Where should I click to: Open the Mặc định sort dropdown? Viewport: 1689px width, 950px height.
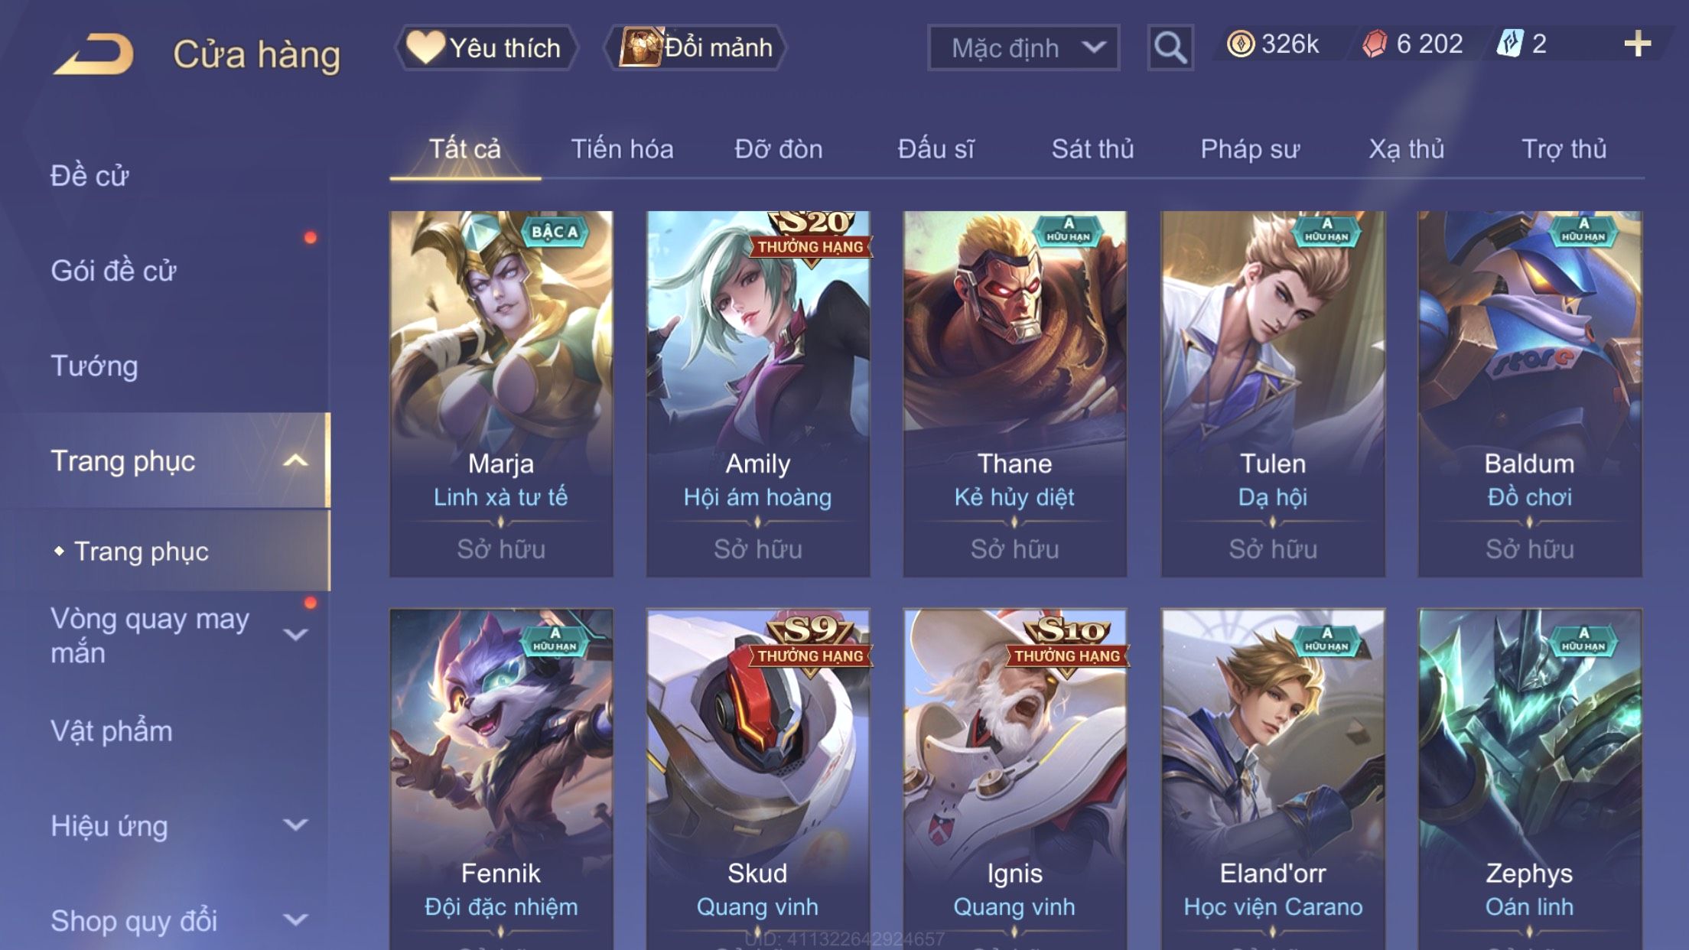point(1023,47)
